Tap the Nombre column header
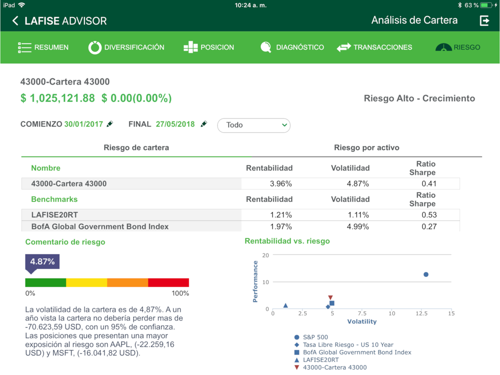 (x=45, y=168)
